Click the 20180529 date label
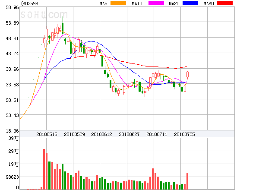 (74, 134)
